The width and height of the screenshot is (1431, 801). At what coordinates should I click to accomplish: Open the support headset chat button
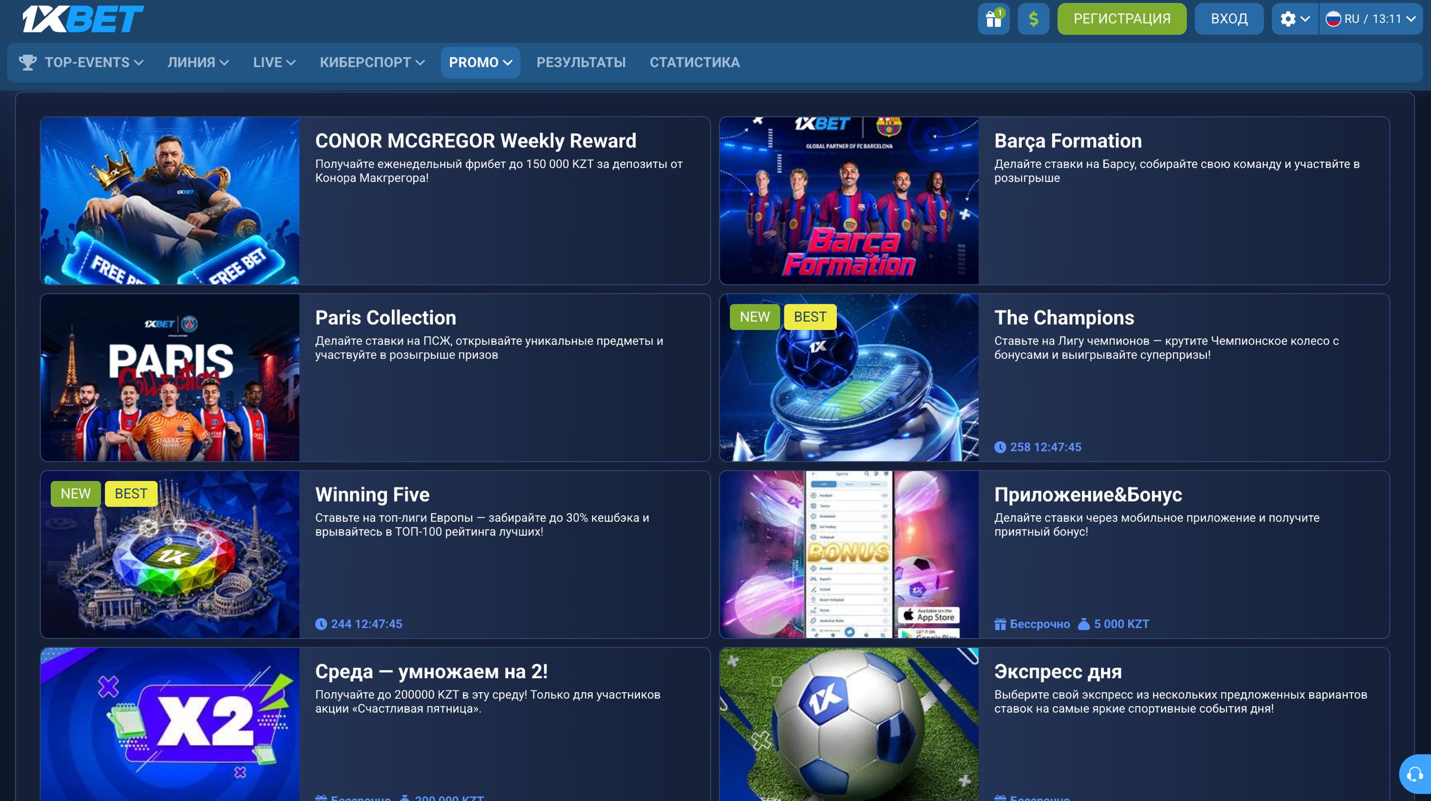[1415, 774]
